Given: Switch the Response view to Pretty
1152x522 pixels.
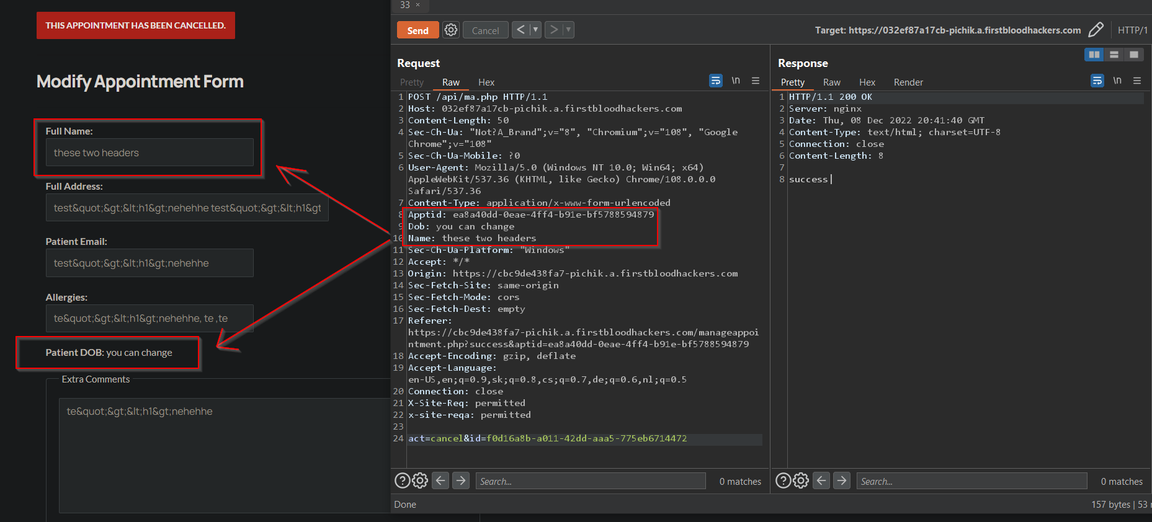Looking at the screenshot, I should pos(793,82).
